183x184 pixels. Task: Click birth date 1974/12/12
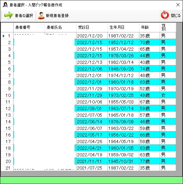pyautogui.click(x=123, y=75)
